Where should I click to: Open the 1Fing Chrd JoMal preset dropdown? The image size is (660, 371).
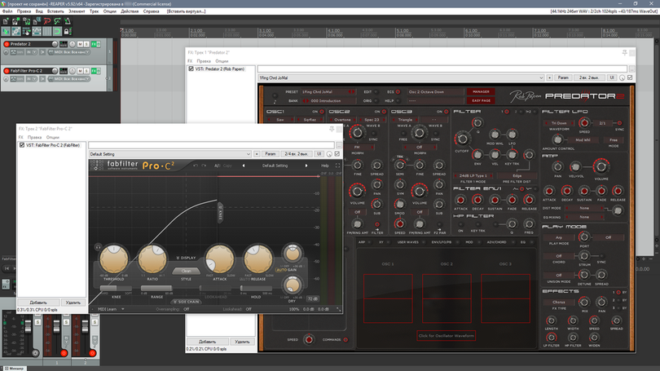click(401, 78)
